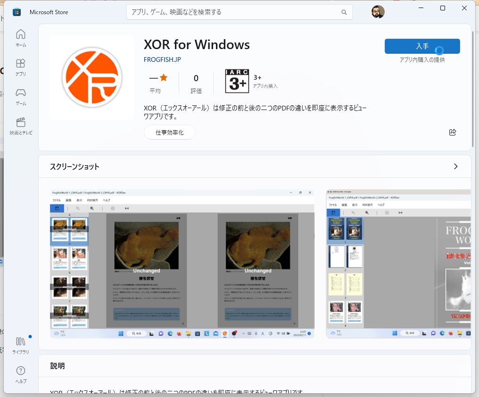Click the XOR app logo image

tap(92, 77)
